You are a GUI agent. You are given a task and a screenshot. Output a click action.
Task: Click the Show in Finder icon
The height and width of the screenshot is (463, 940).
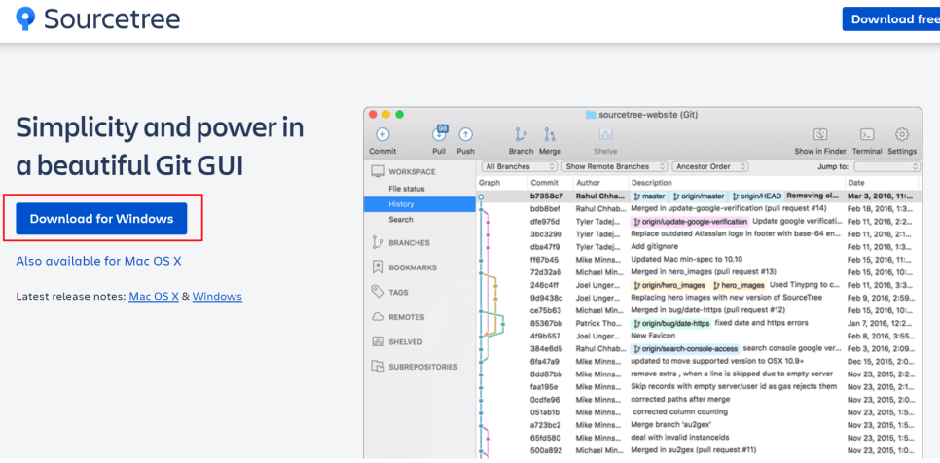(x=820, y=134)
